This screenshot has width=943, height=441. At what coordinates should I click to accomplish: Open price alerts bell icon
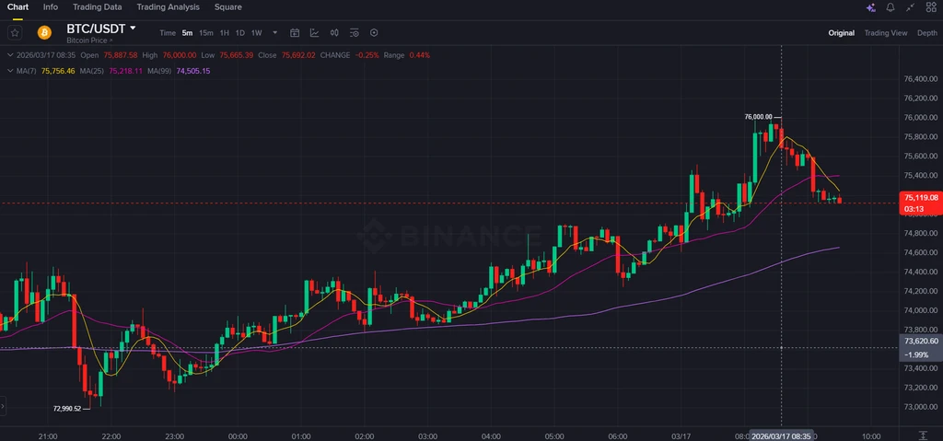pyautogui.click(x=891, y=7)
